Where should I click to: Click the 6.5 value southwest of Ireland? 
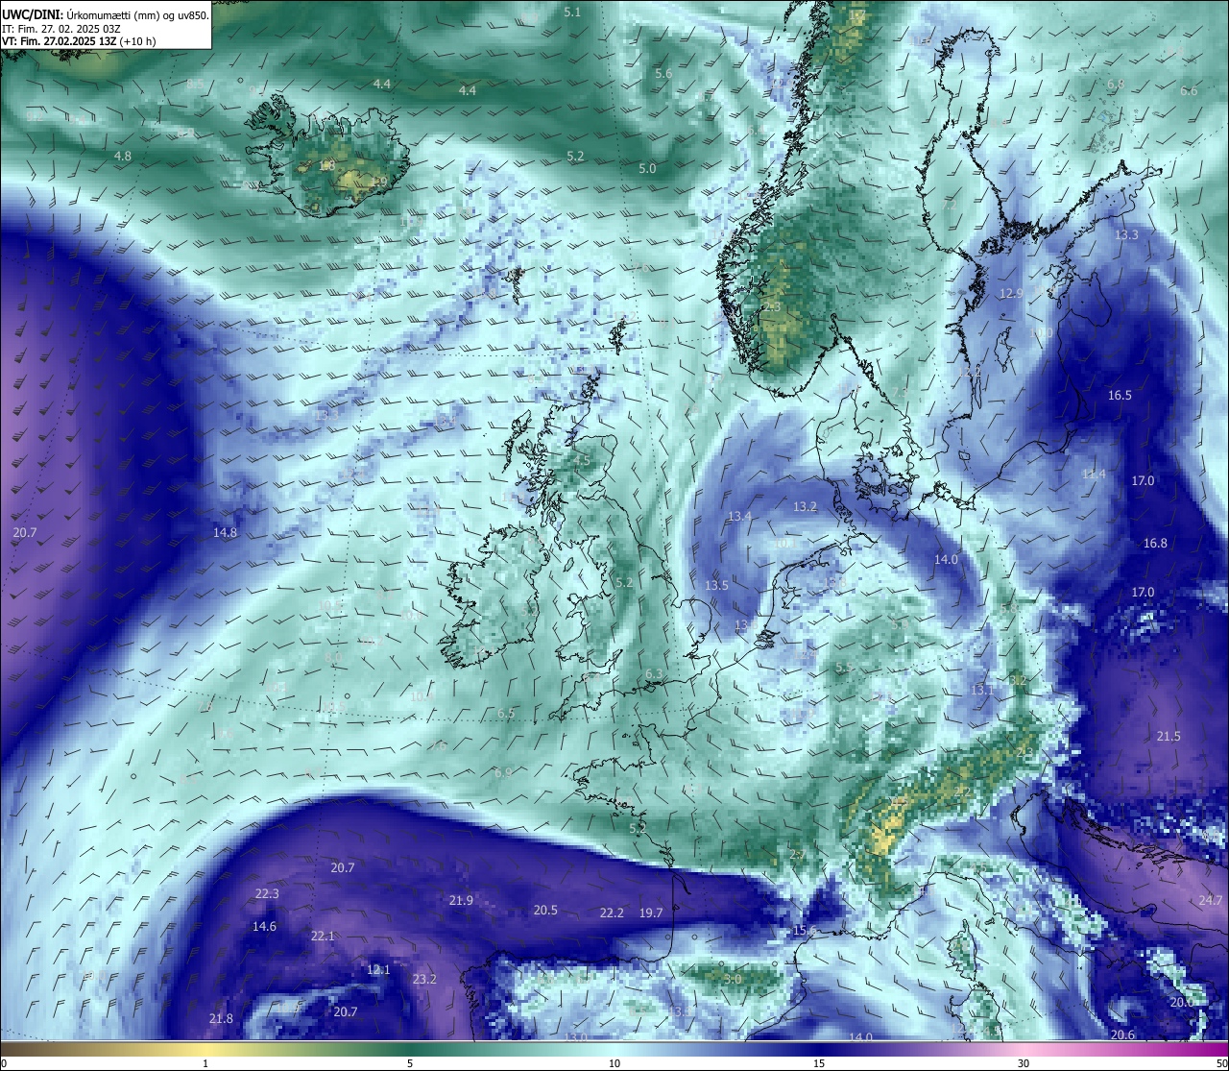506,714
